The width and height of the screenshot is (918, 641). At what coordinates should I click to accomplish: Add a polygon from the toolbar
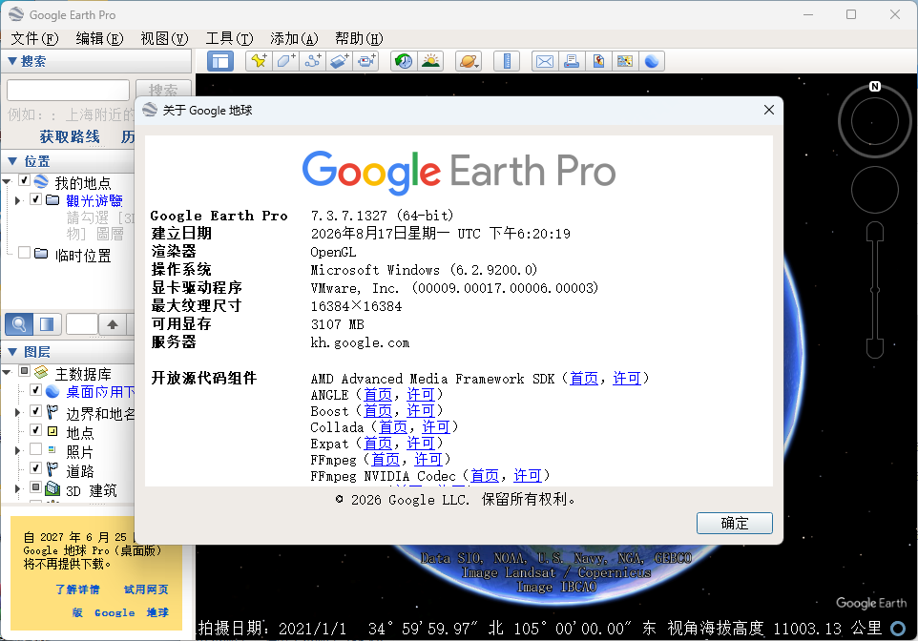coord(285,61)
